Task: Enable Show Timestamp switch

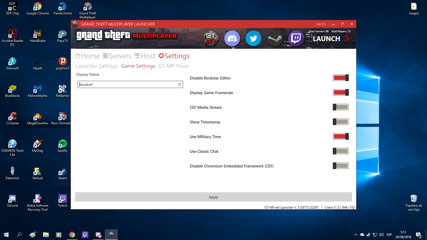Action: pyautogui.click(x=341, y=122)
